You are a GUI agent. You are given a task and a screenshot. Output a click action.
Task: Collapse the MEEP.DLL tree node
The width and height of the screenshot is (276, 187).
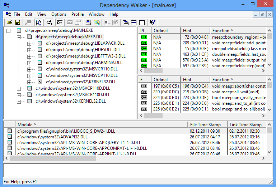tap(19, 37)
